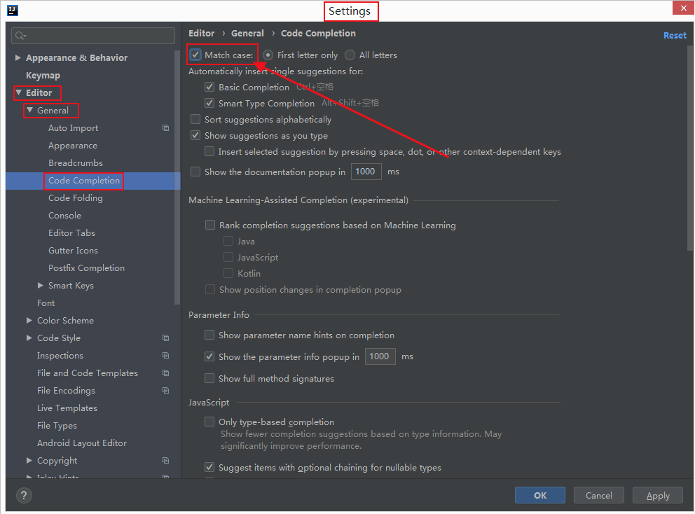Click the documentation popup delay field
This screenshot has height=514, width=695.
(366, 172)
